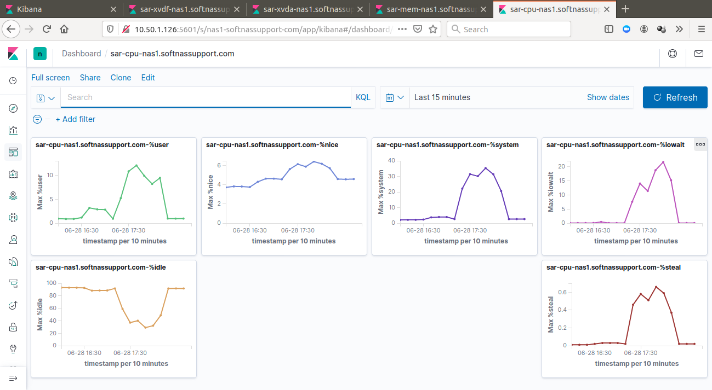Click the Add filter link
Screen dimensions: 712x390
pos(76,119)
